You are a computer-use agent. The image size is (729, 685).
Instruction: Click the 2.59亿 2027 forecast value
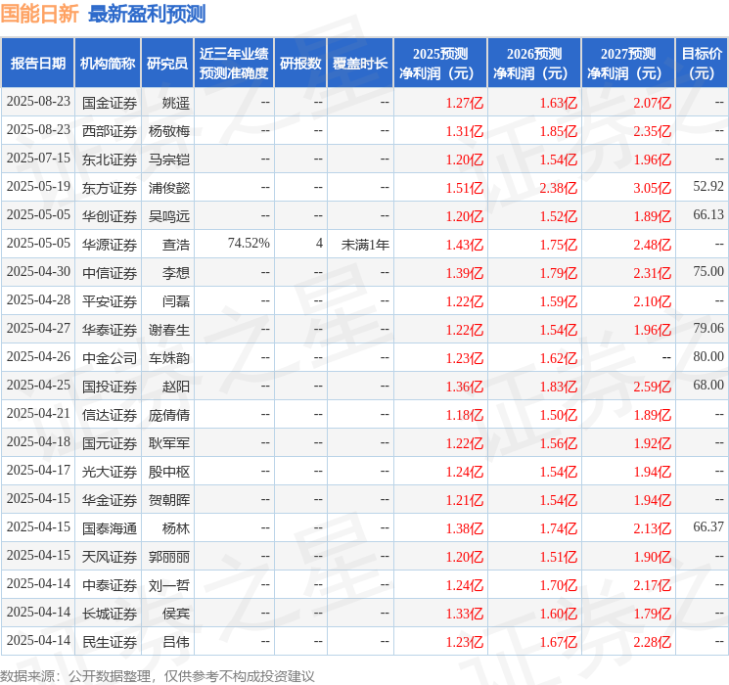[653, 387]
